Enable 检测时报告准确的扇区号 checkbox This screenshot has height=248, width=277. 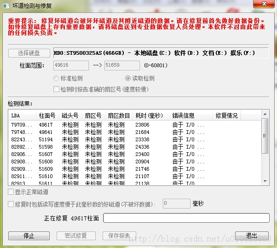tap(56, 89)
